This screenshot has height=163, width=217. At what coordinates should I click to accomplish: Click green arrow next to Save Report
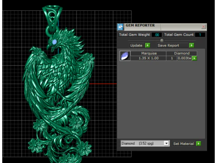[x=192, y=45]
